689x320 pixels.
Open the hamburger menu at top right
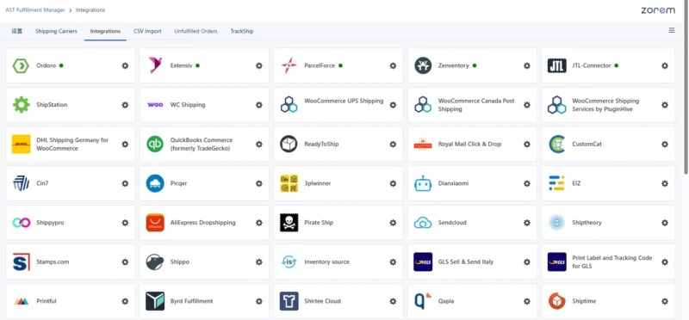672,30
